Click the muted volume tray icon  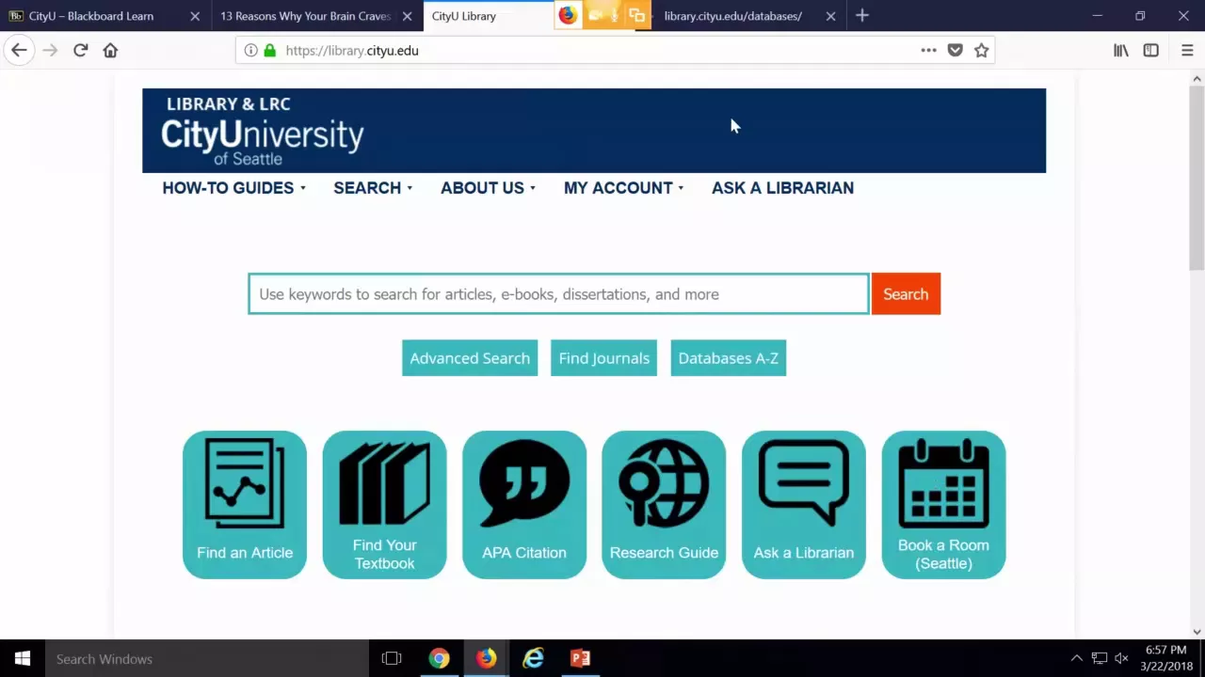tap(1121, 658)
